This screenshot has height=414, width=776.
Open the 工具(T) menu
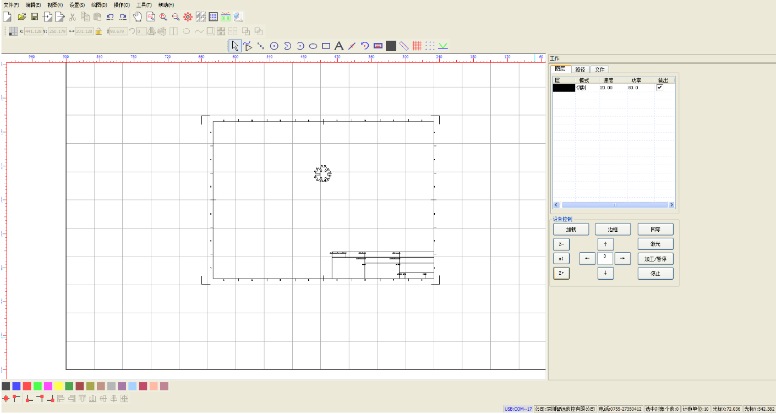[x=144, y=4]
